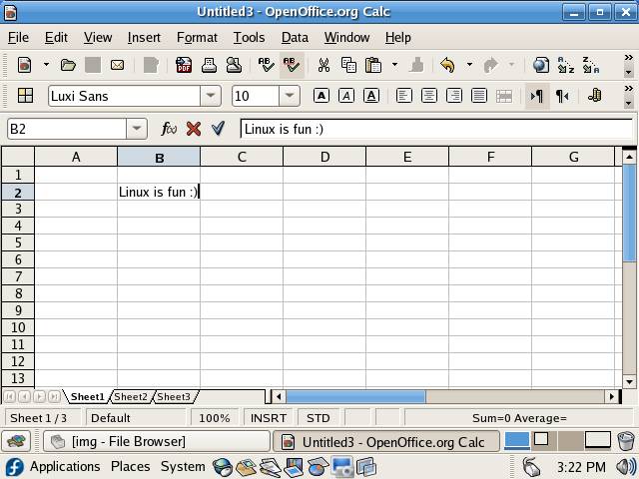Toggle Italic formatting button

point(346,96)
